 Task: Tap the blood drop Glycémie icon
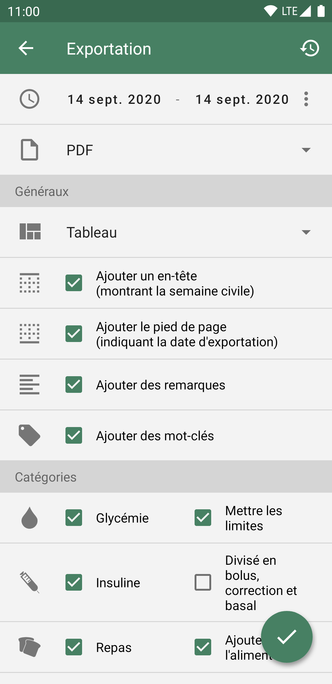tap(30, 518)
